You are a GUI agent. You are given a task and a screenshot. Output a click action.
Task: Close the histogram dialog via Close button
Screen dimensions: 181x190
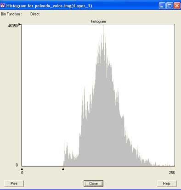pyautogui.click(x=93, y=184)
